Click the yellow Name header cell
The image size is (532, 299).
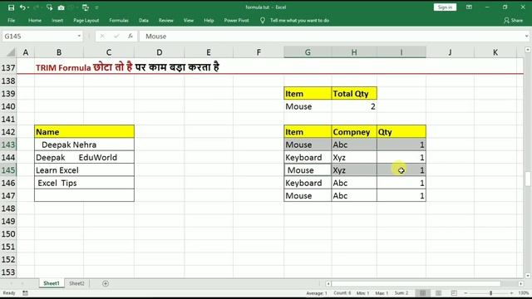(84, 131)
